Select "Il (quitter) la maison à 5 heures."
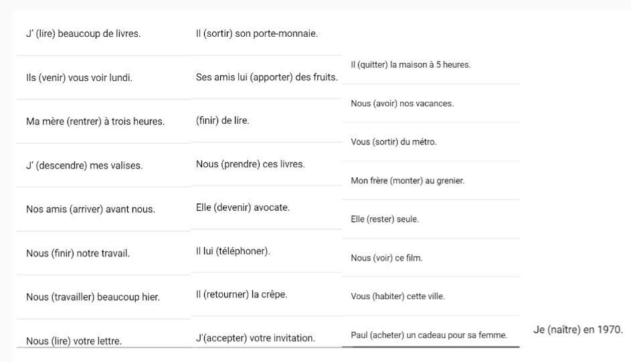Viewport: 631px width, 362px height. 410,65
